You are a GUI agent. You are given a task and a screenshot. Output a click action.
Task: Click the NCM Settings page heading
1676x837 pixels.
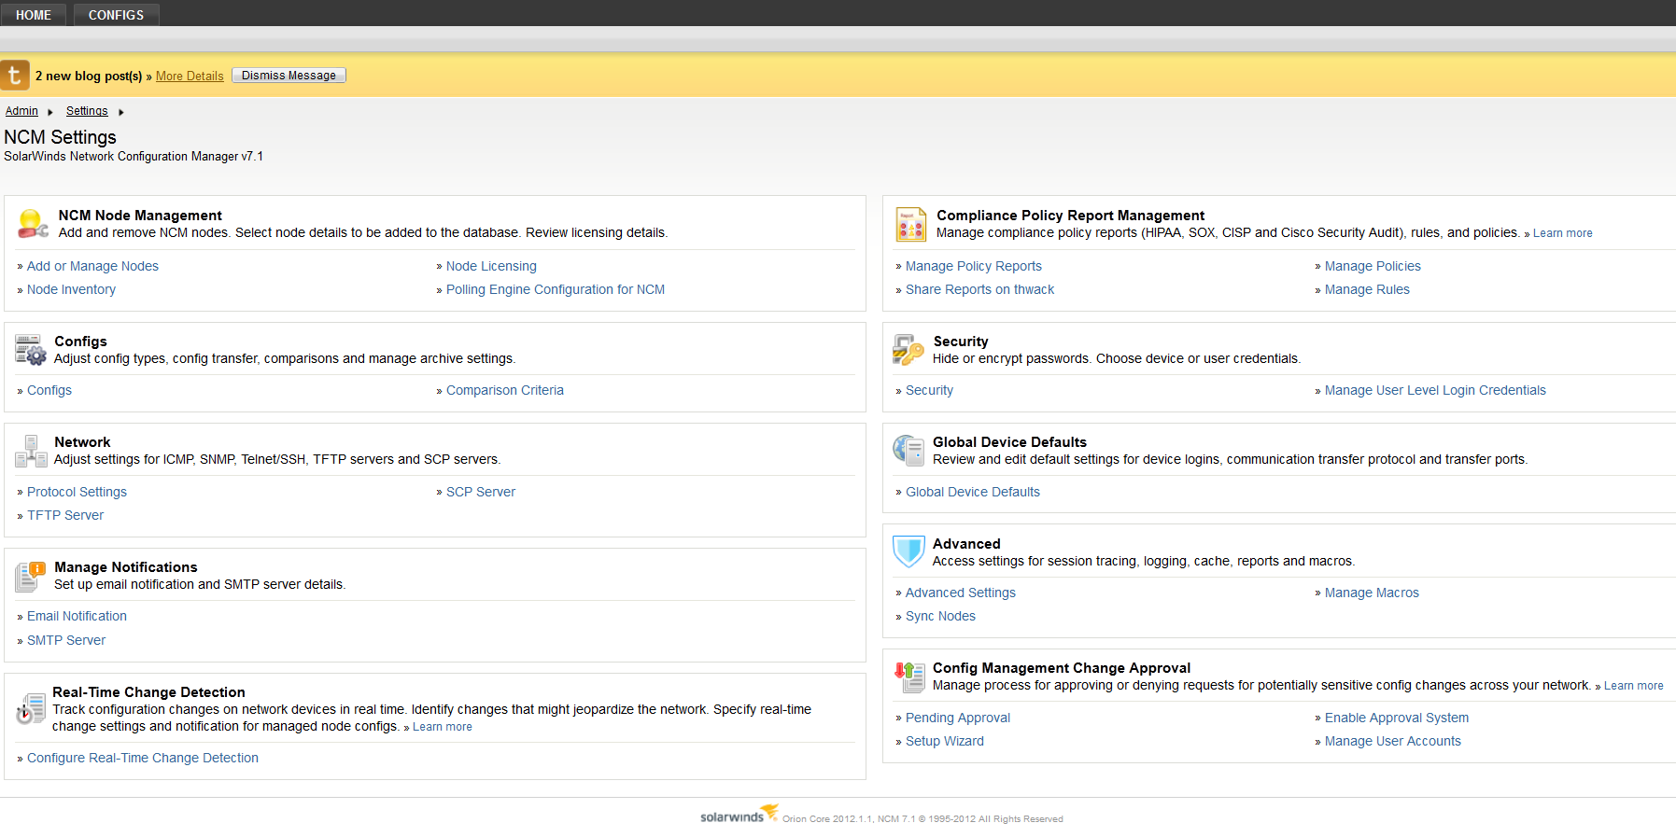click(60, 137)
